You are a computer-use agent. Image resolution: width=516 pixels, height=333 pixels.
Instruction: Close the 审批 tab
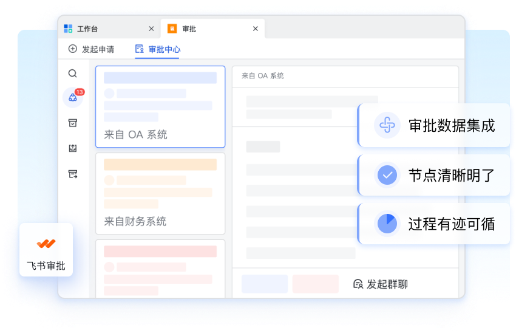click(256, 29)
